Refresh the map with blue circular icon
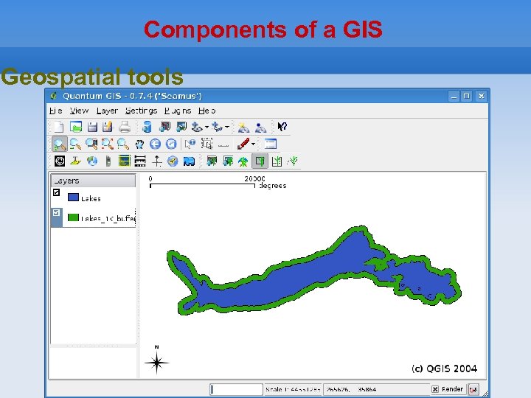This screenshot has width=531, height=398. tap(171, 144)
